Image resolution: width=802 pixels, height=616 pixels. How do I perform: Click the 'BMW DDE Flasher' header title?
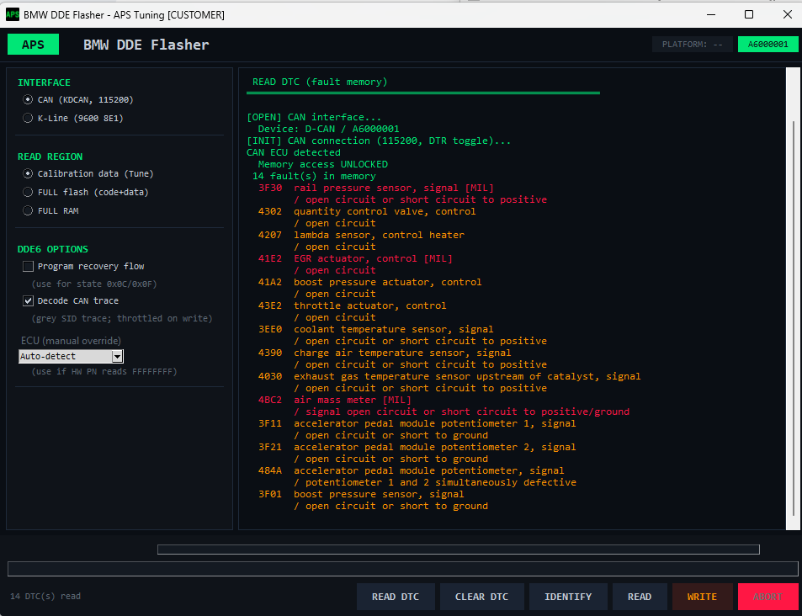(x=146, y=45)
